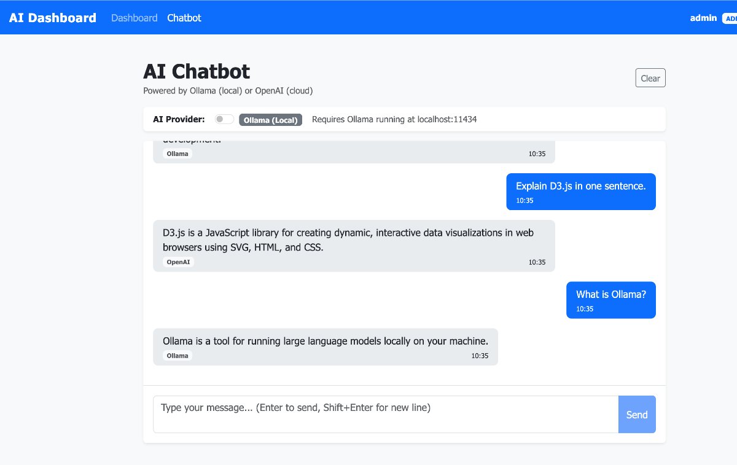Click timestamp on 'What is Ollama?' message
Screen dimensions: 737x465
(585, 309)
